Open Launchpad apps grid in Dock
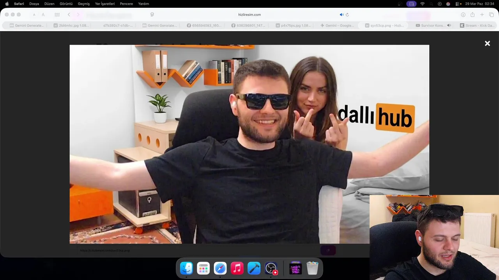The height and width of the screenshot is (280, 499). (203, 268)
